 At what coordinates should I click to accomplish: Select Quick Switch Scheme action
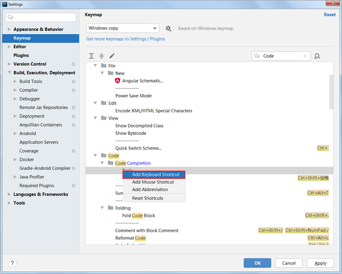pyautogui.click(x=138, y=148)
